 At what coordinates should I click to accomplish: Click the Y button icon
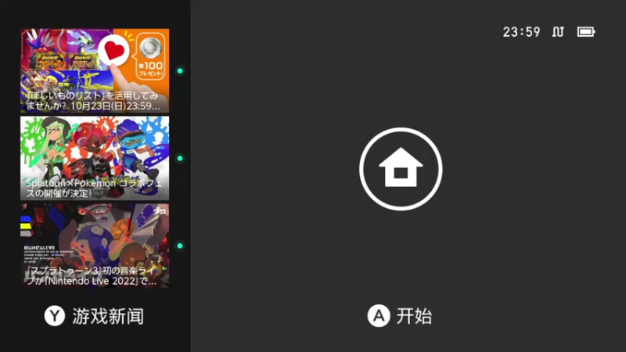tap(55, 316)
